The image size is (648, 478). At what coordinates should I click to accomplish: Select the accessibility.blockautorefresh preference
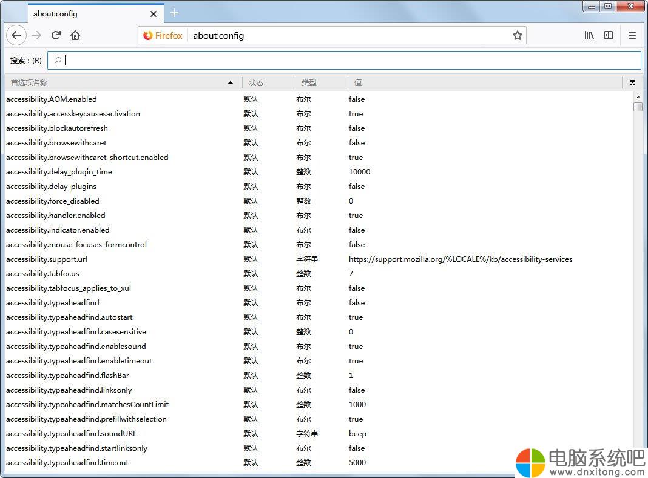pos(319,128)
